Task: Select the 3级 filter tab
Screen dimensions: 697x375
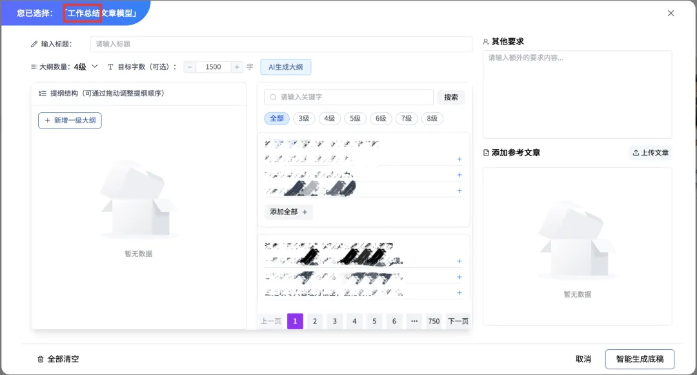Action: tap(304, 119)
